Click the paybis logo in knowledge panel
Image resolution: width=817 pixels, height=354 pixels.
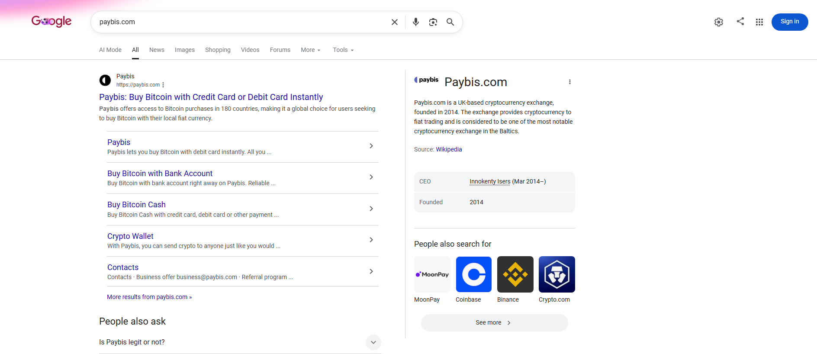pyautogui.click(x=427, y=80)
